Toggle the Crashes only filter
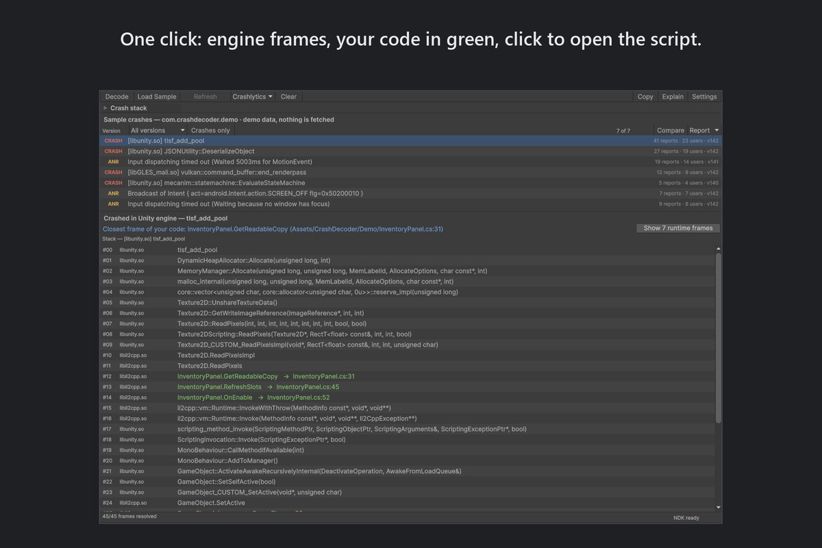This screenshot has height=548, width=822. coord(210,130)
